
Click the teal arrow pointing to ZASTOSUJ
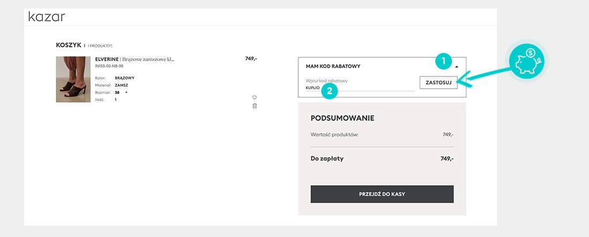coord(487,78)
